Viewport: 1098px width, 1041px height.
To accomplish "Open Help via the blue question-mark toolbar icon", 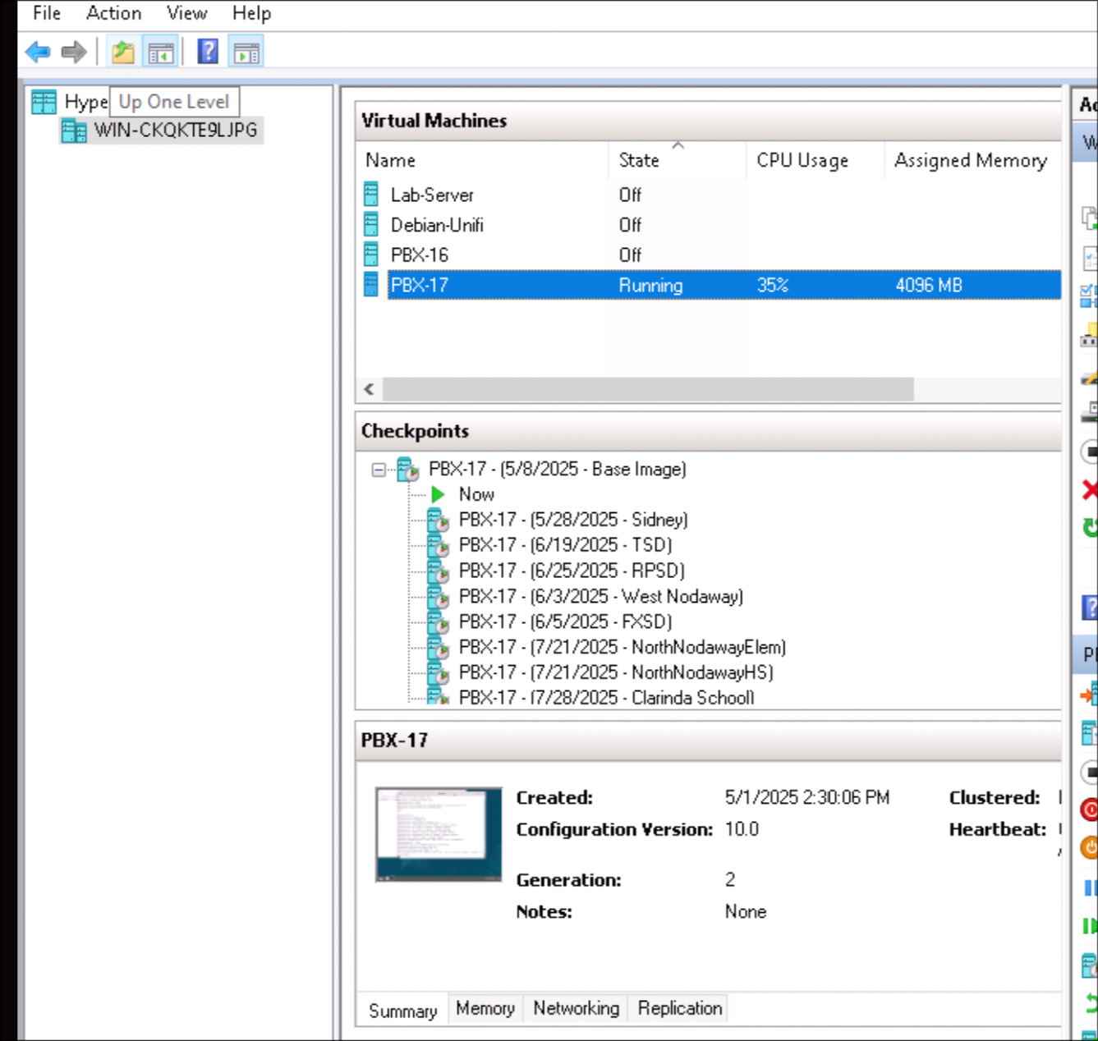I will (x=208, y=53).
